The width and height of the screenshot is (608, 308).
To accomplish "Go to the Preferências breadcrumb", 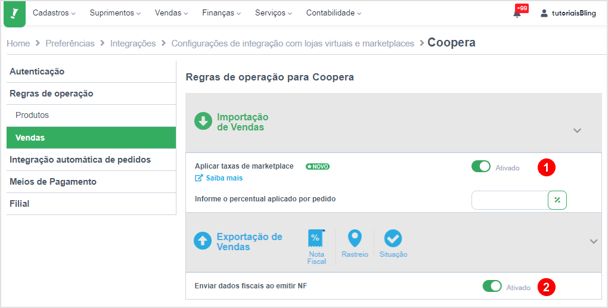I will pyautogui.click(x=70, y=43).
